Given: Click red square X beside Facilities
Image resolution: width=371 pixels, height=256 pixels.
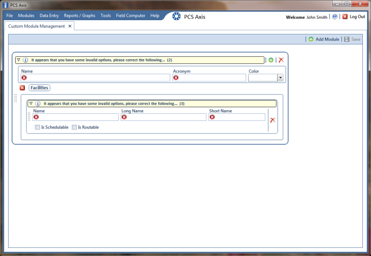Looking at the screenshot, I should (22, 88).
